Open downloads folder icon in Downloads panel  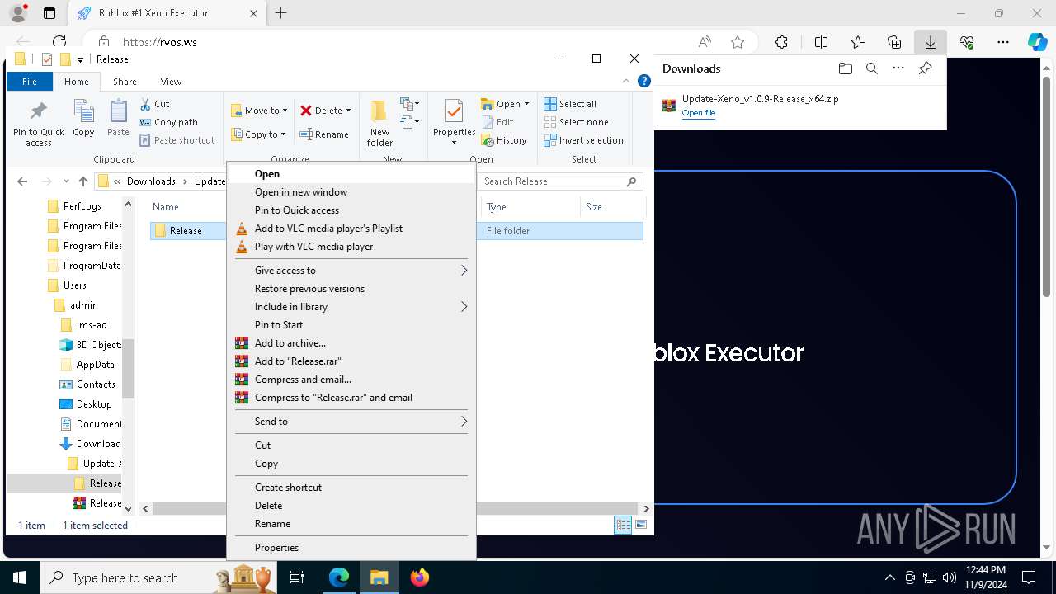click(845, 68)
